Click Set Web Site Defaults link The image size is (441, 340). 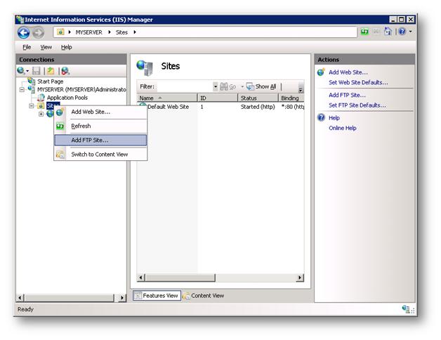(x=358, y=82)
